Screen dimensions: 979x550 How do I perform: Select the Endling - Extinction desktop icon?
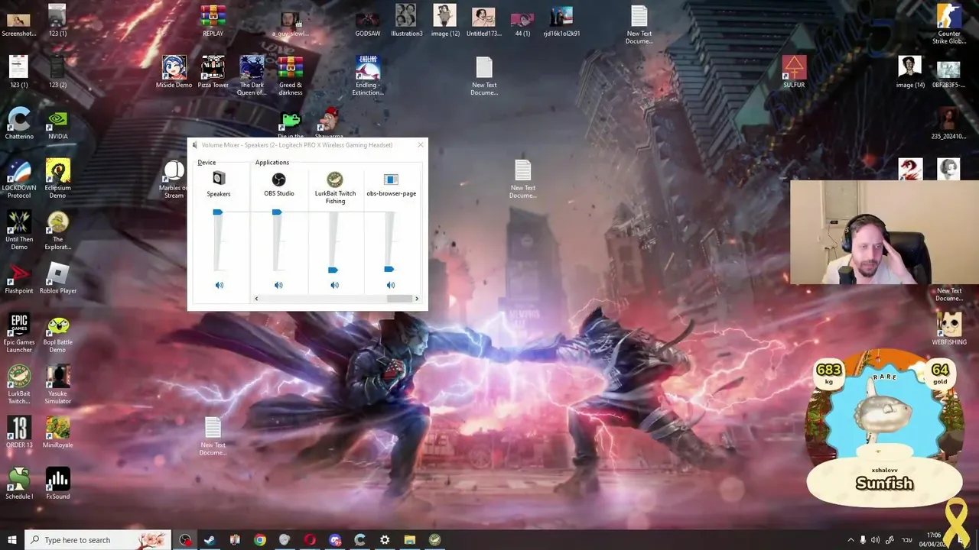tap(368, 76)
